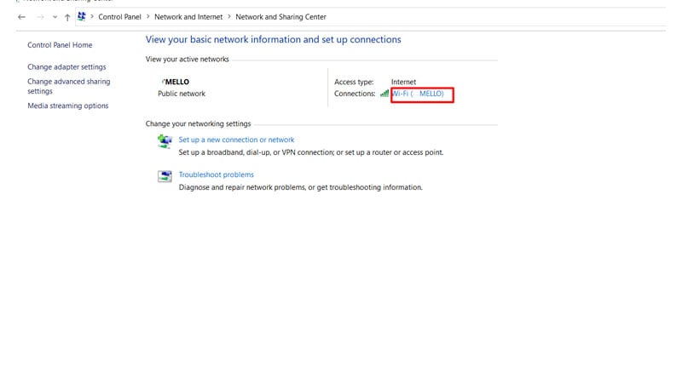Click the Wi-Fi (MELLO) connection link
The width and height of the screenshot is (682, 383).
coord(418,94)
